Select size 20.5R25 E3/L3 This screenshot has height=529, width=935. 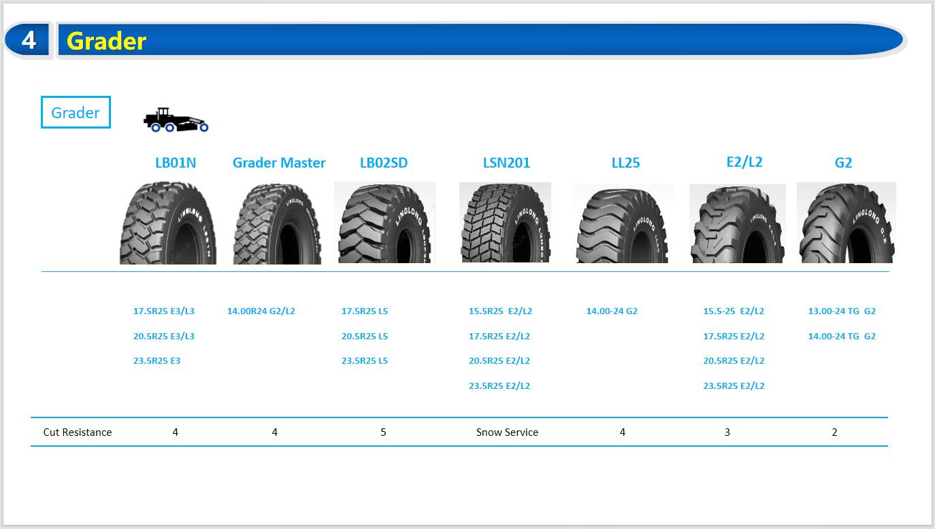[164, 336]
